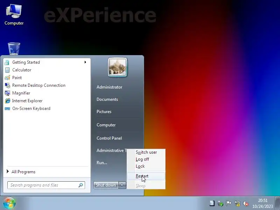Start Magnifier from its icon

point(7,93)
